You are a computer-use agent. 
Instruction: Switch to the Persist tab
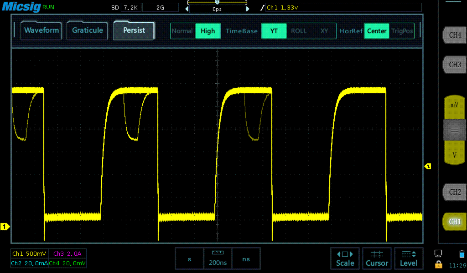134,30
